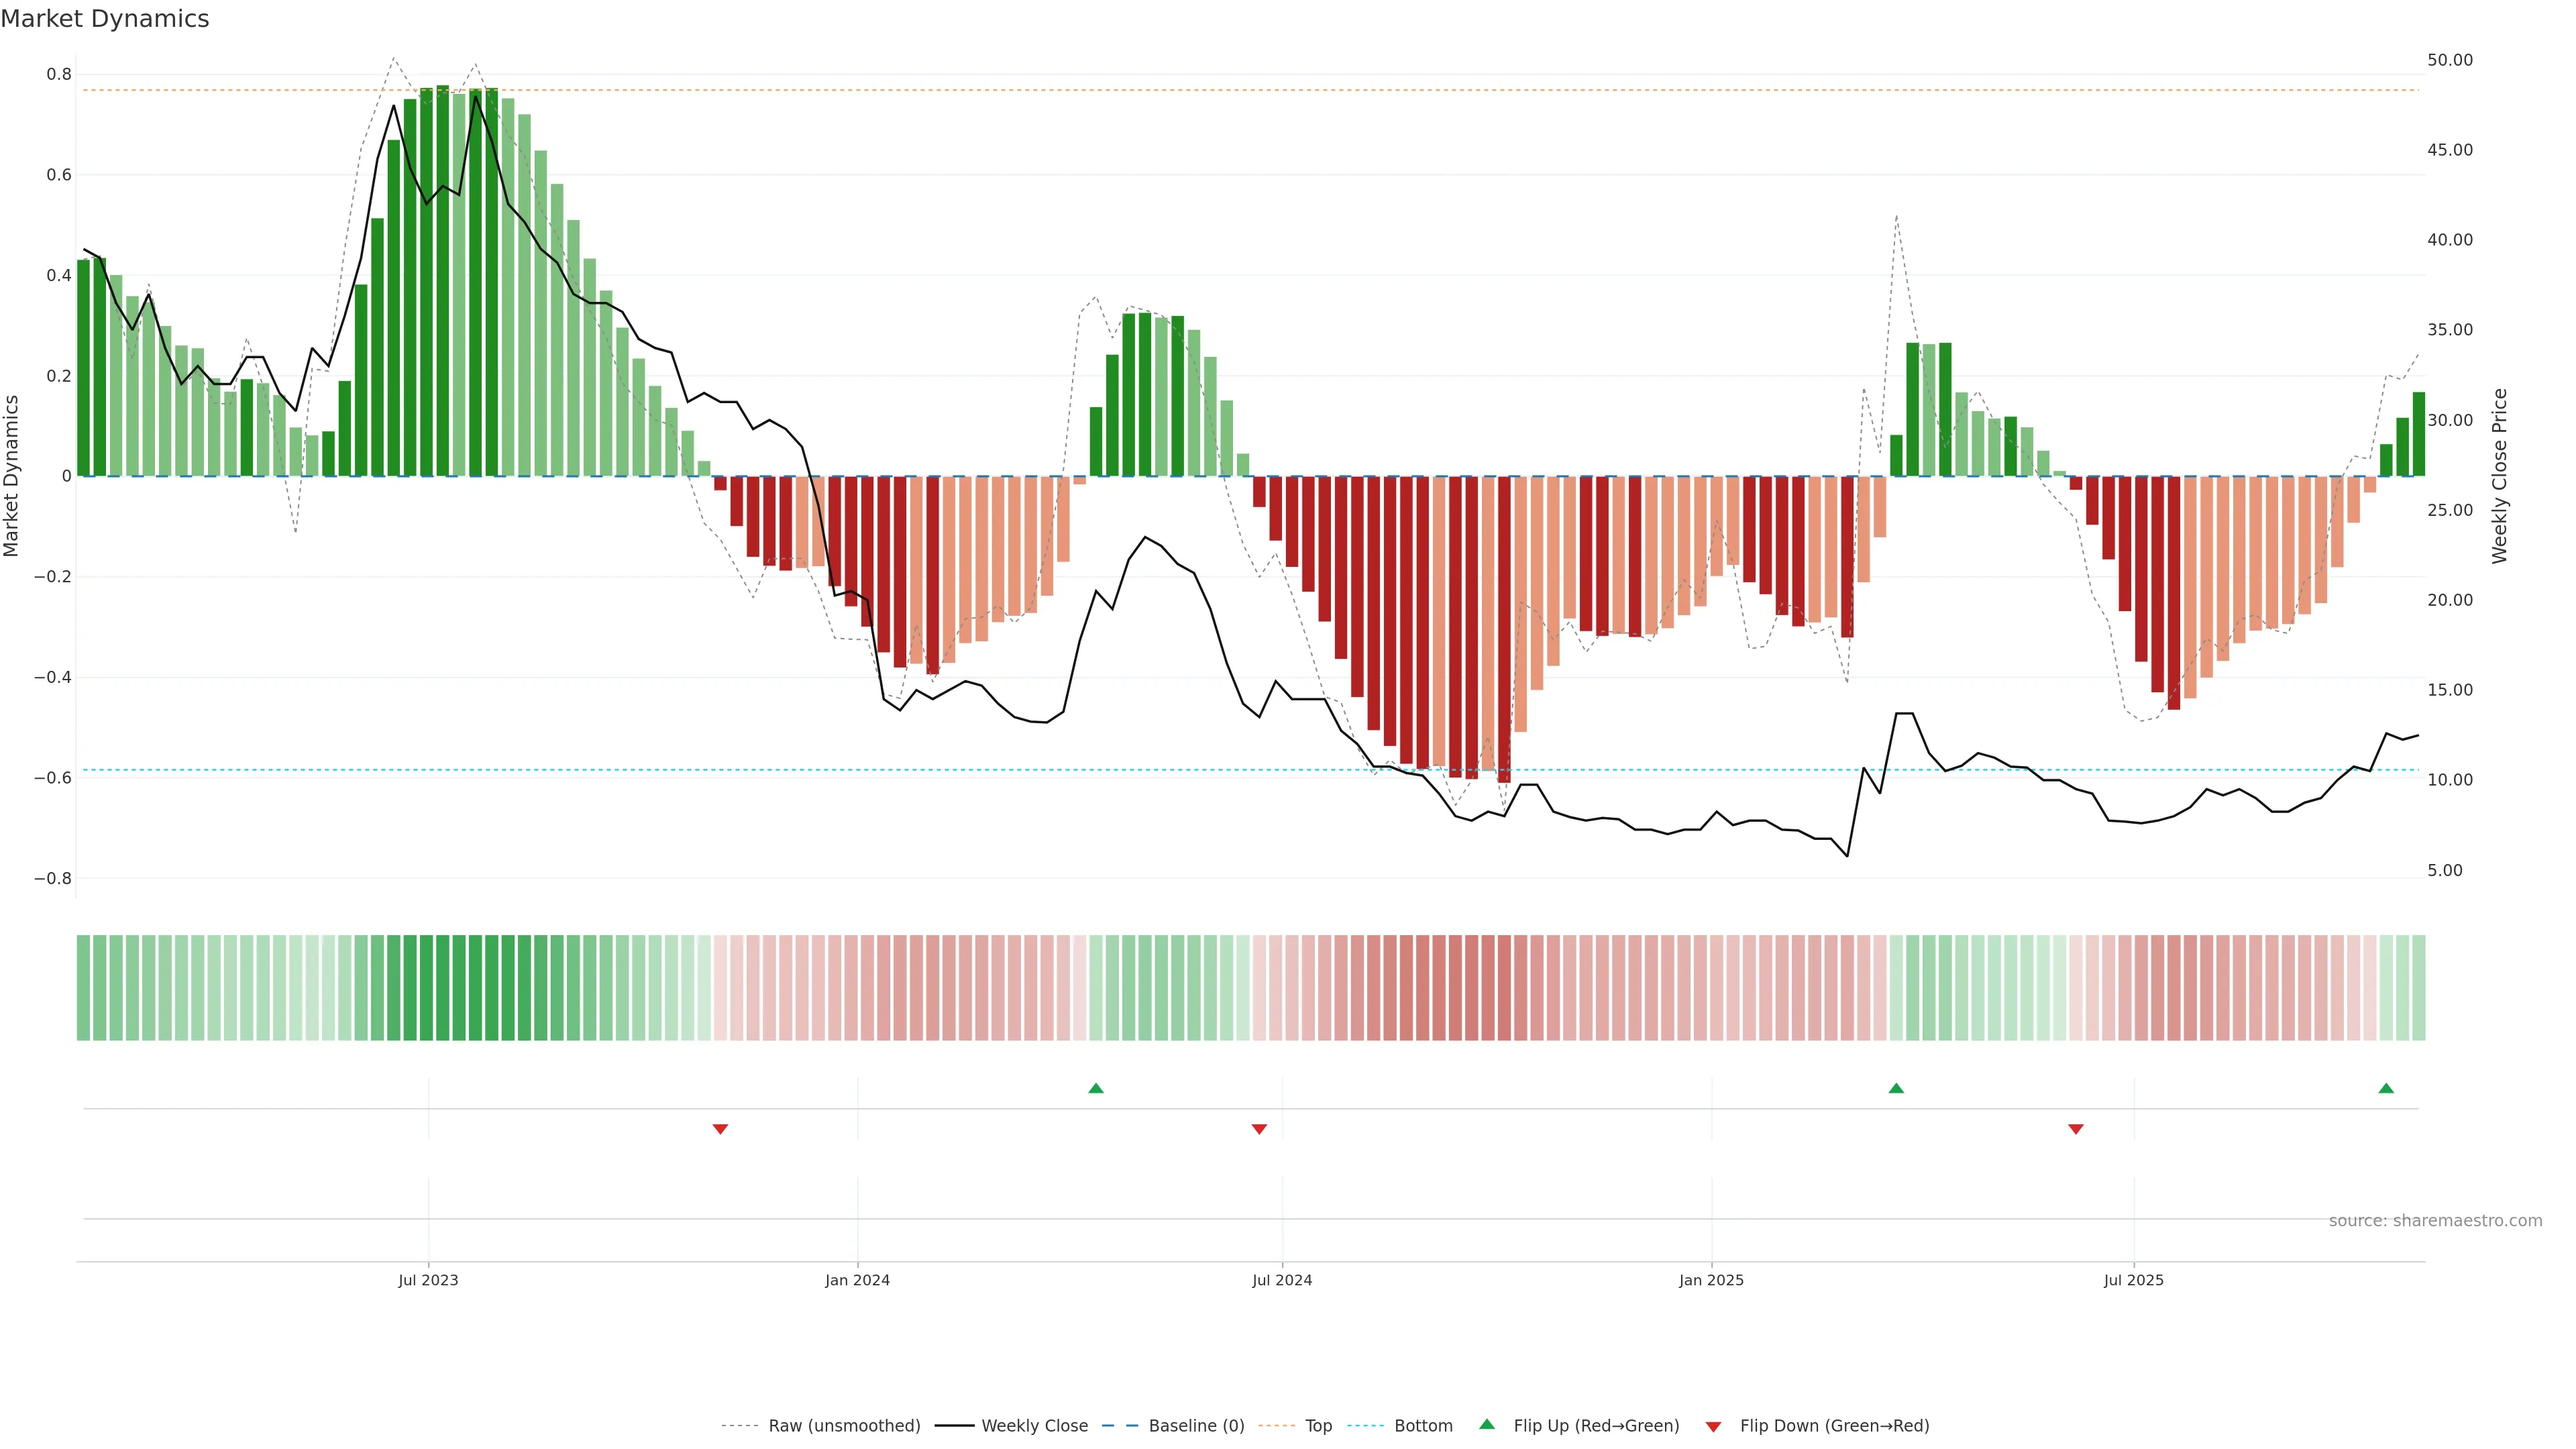Toggle the Weekly Close legend entry
2576x1449 pixels.
tap(1034, 1426)
